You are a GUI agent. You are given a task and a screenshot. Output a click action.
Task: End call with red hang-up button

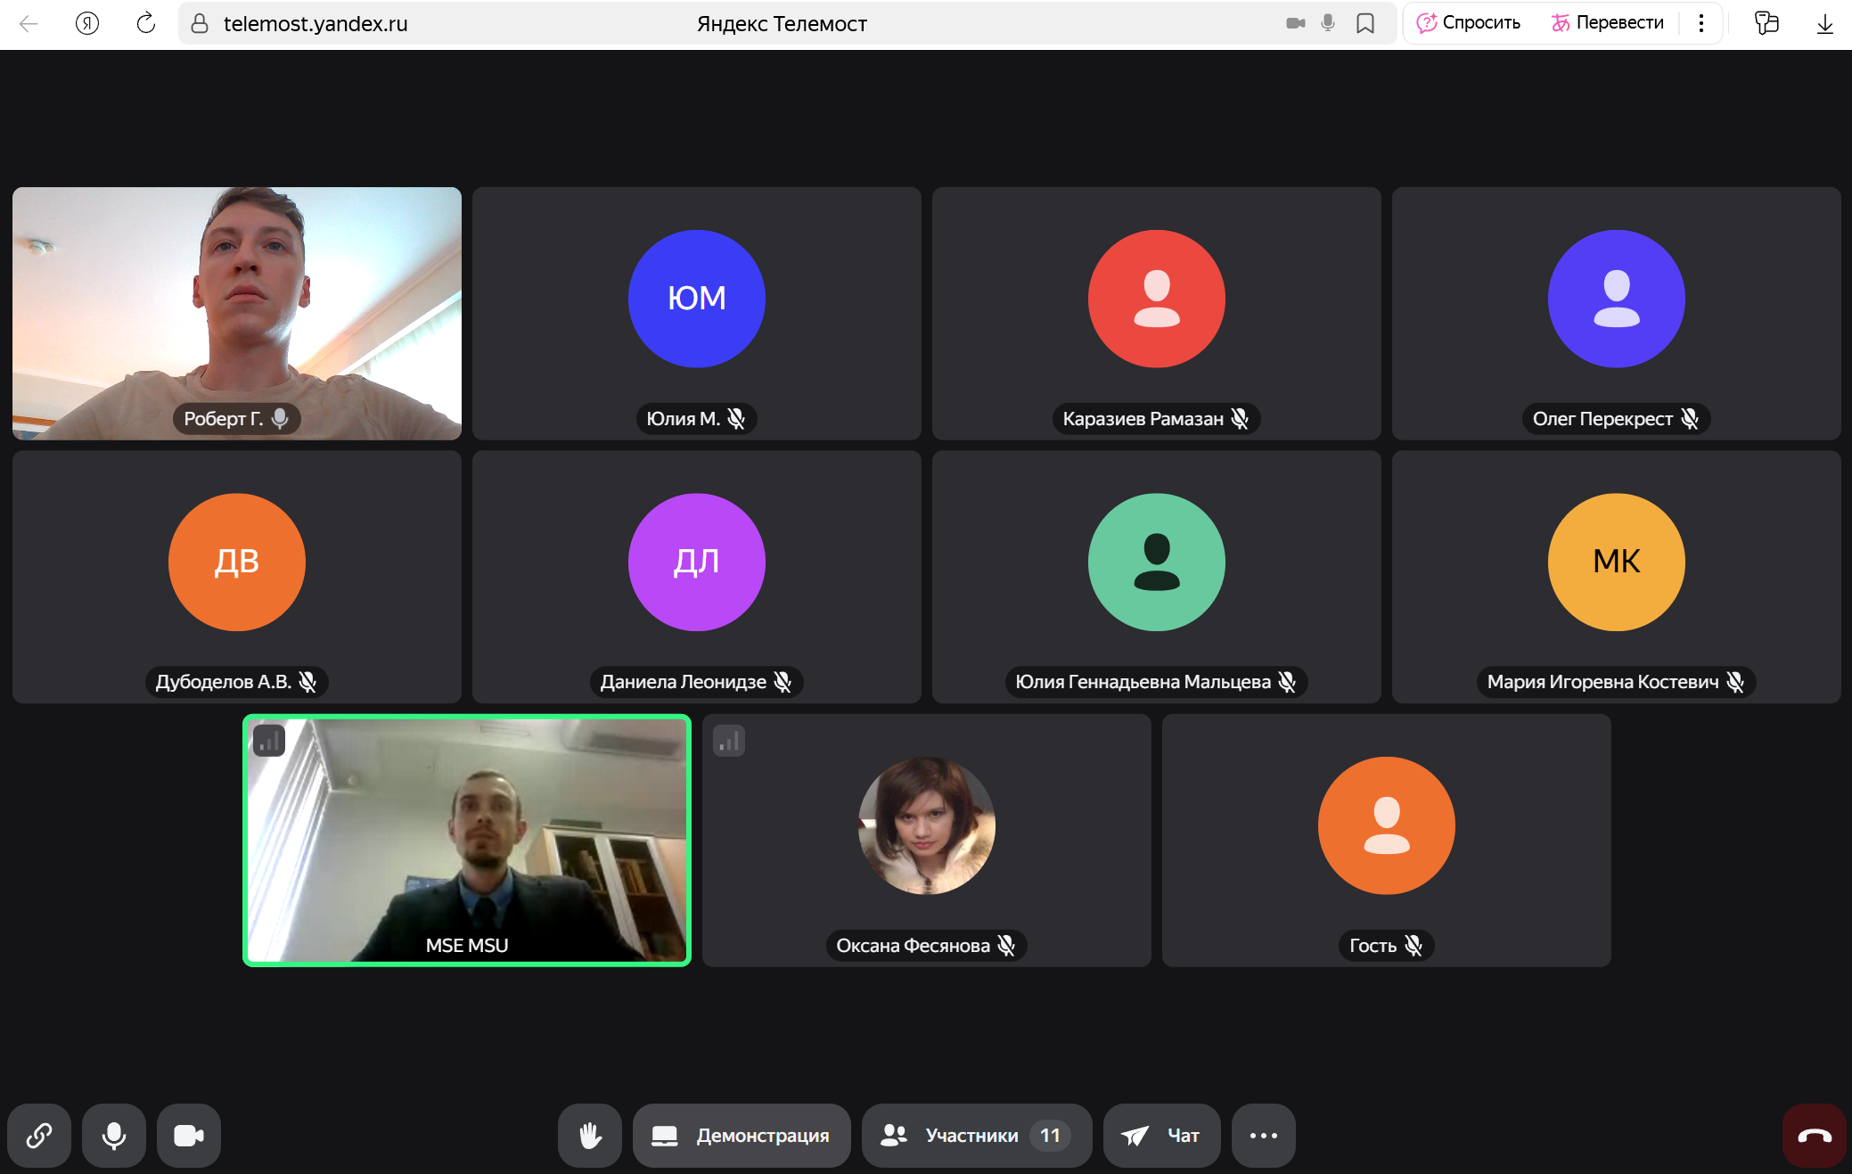coord(1814,1135)
